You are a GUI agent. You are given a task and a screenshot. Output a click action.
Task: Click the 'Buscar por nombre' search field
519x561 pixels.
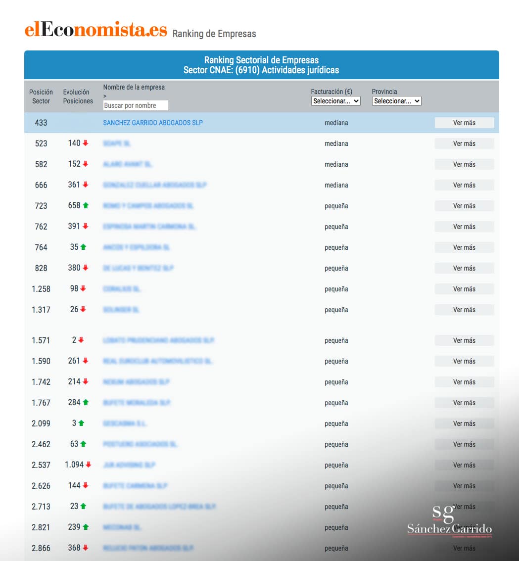point(136,105)
